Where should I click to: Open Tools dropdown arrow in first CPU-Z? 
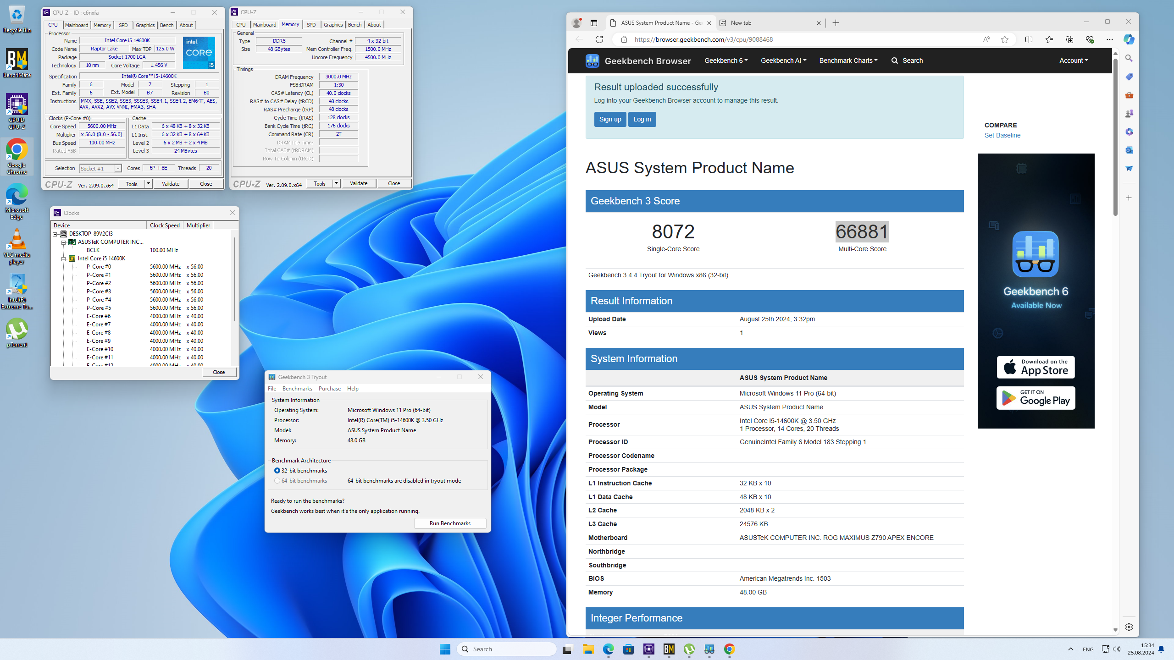[148, 184]
